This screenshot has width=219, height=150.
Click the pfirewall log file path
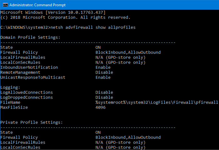(x=157, y=102)
